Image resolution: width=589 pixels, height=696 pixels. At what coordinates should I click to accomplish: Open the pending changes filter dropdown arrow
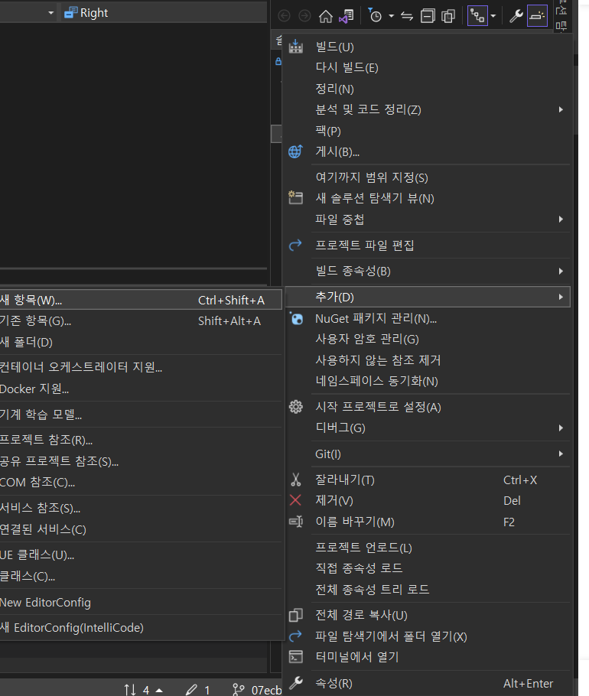coord(391,16)
